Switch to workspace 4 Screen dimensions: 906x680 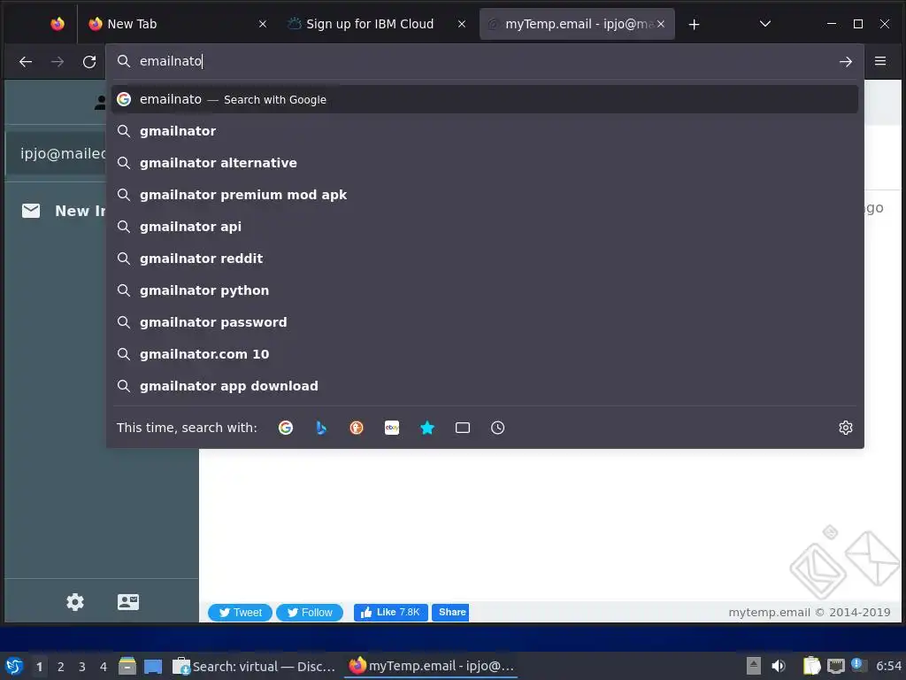coord(104,667)
